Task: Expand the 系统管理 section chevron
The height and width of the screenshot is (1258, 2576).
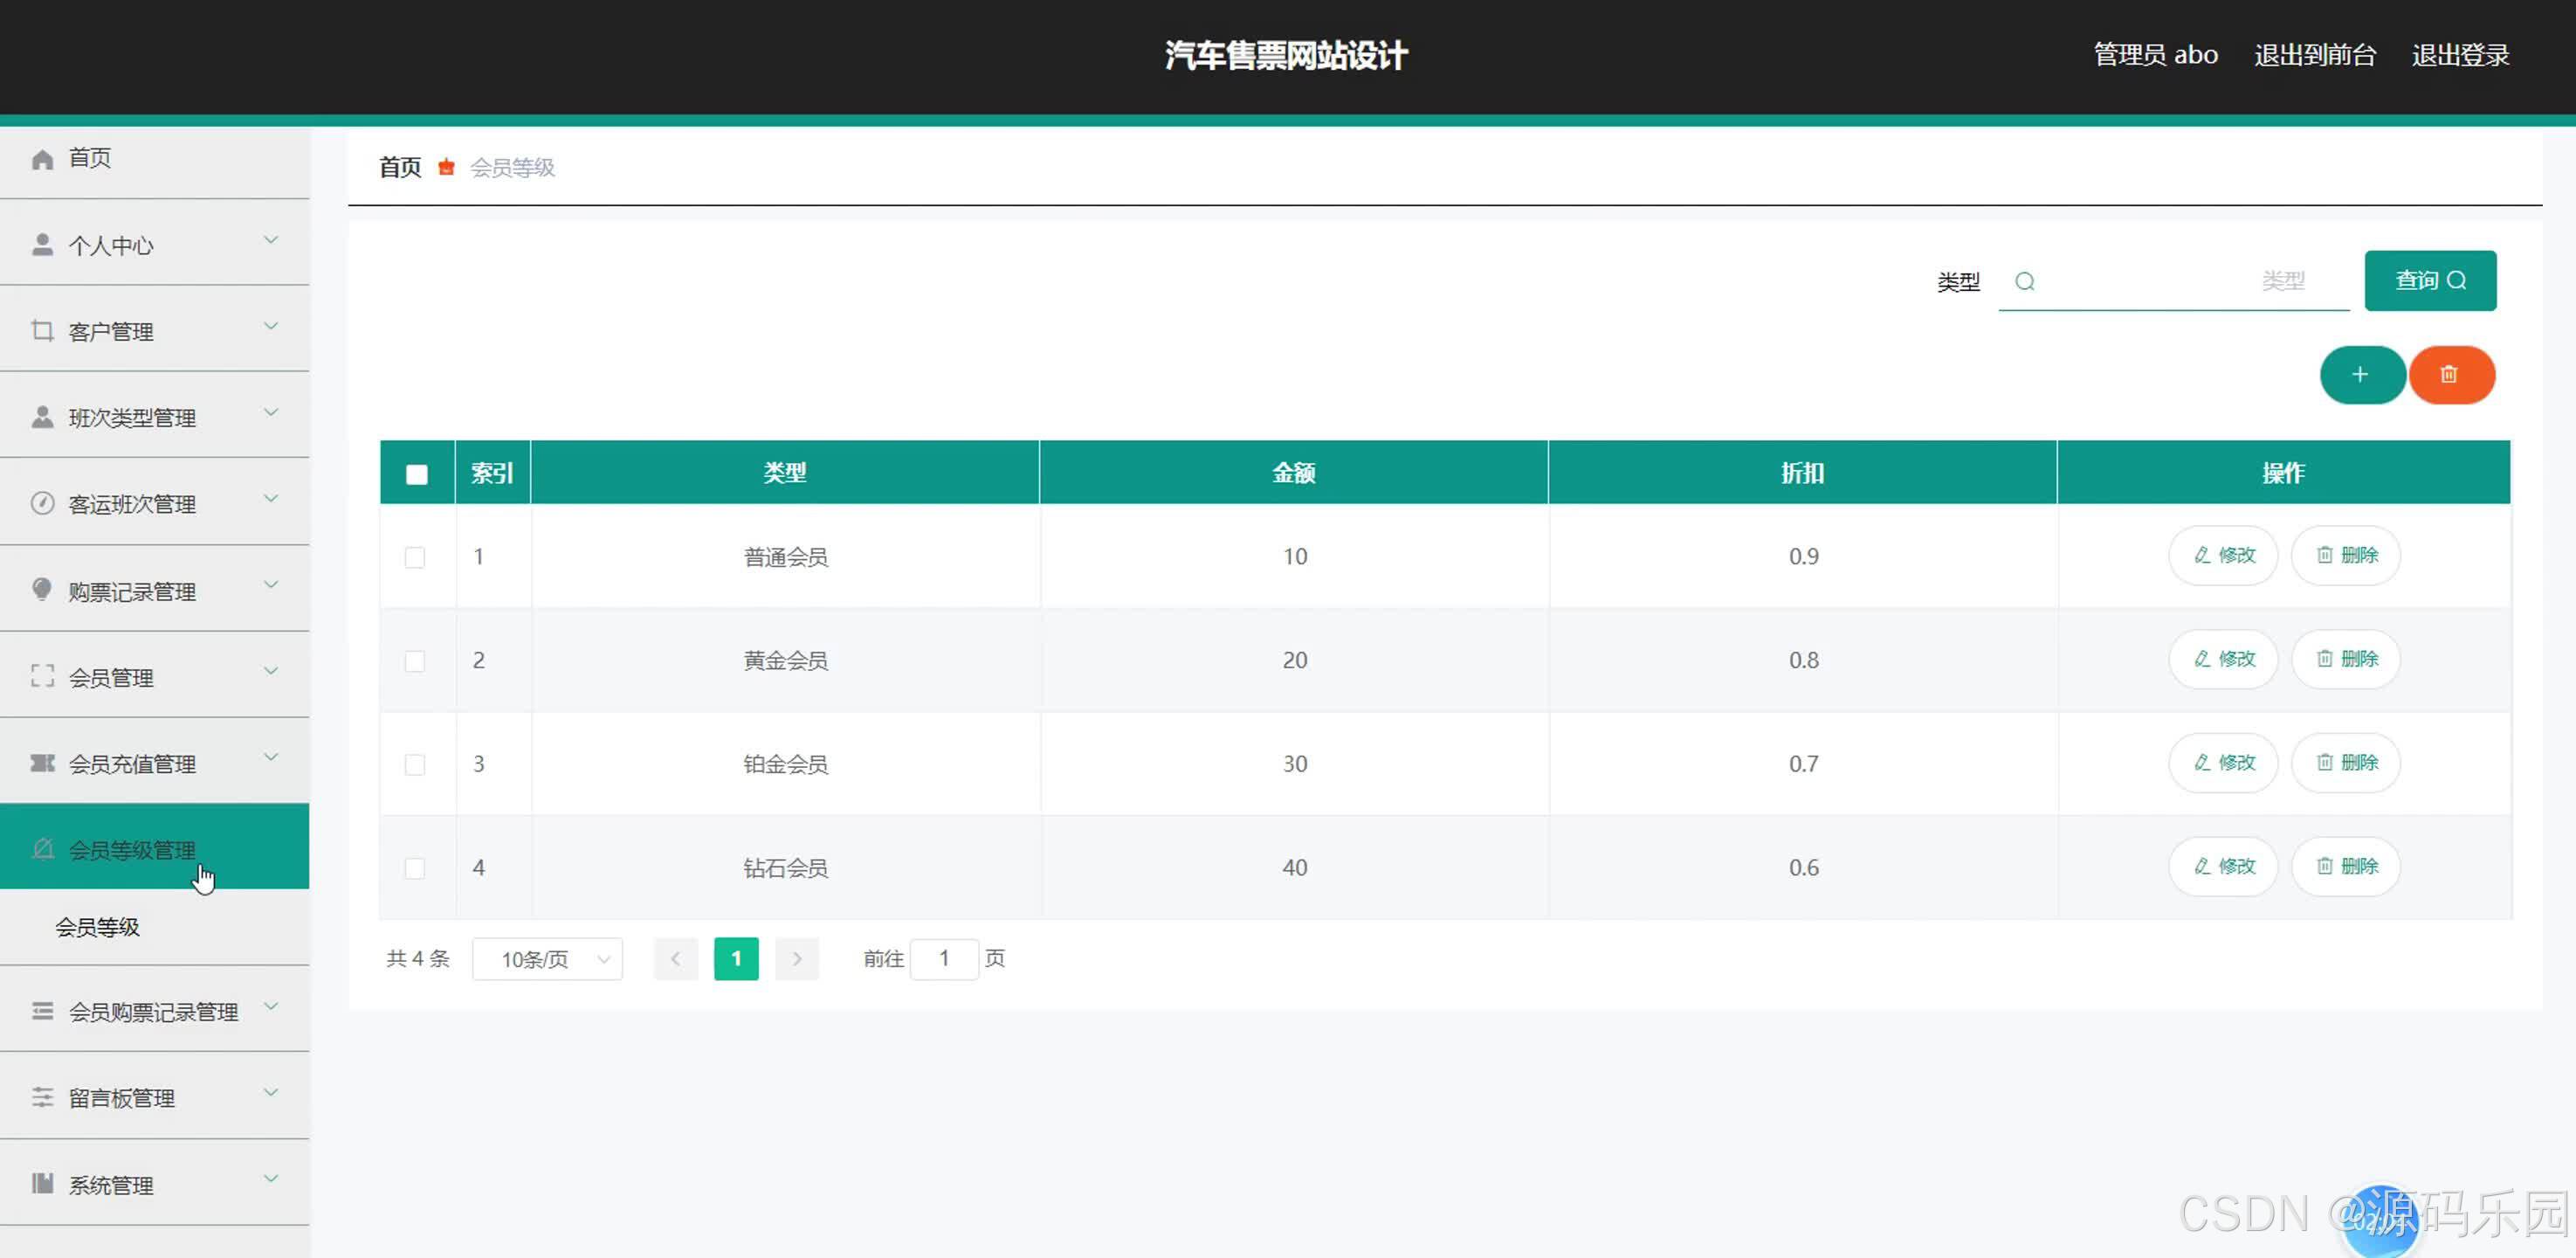Action: click(x=270, y=1178)
